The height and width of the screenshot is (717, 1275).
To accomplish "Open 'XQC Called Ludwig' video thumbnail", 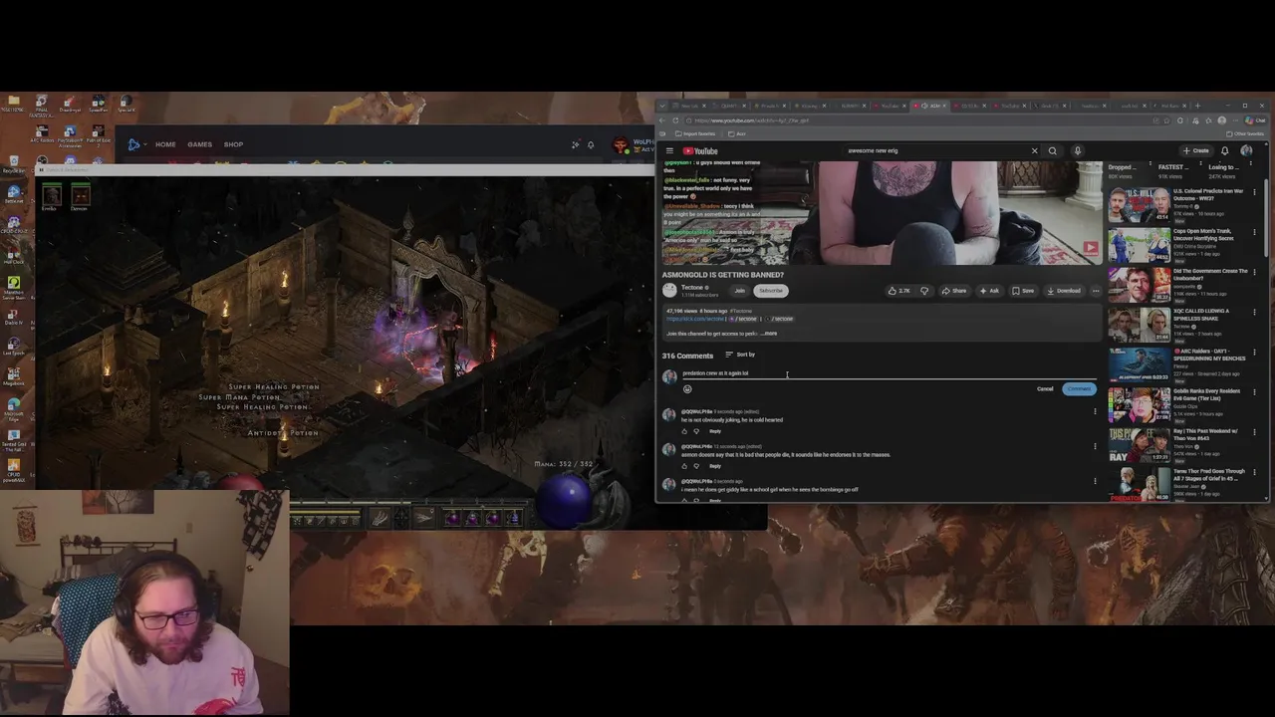I will (1140, 325).
